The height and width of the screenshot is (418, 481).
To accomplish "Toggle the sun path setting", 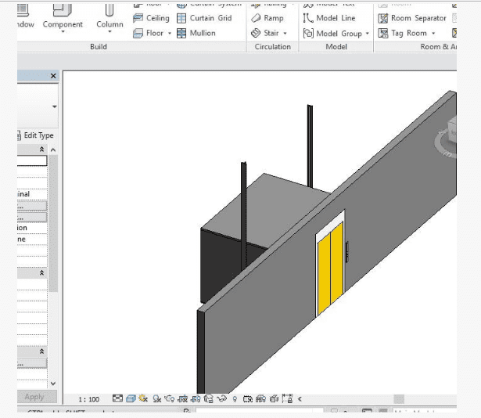I will [x=144, y=399].
